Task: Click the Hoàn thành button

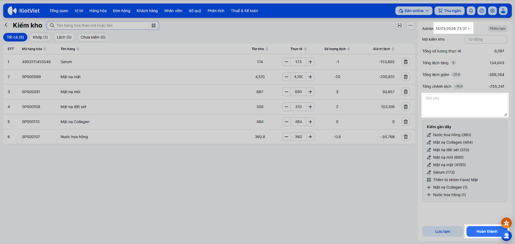Action: pyautogui.click(x=487, y=231)
